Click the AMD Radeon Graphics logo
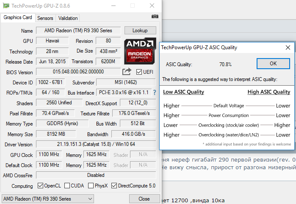 pos(140,51)
